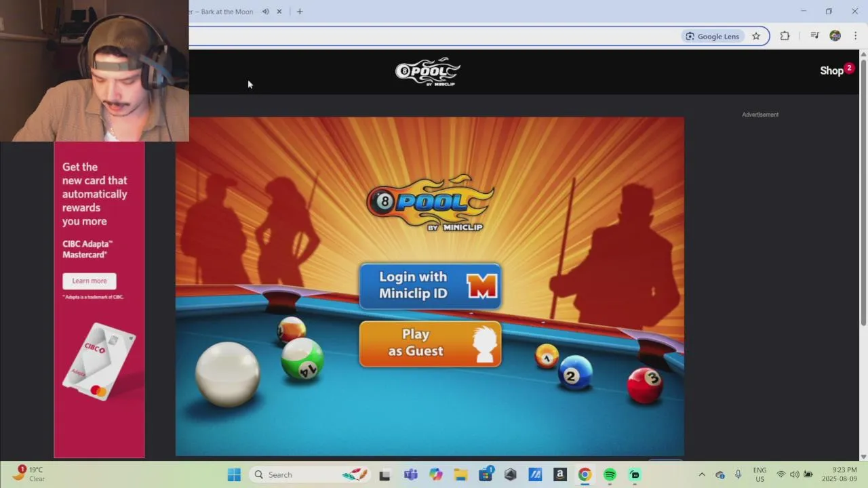The height and width of the screenshot is (488, 868).
Task: Open the Wi-Fi network tray icon
Action: tap(781, 474)
